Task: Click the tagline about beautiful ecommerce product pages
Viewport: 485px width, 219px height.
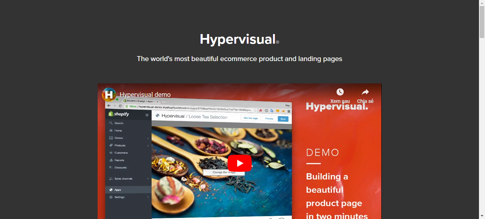Action: [x=240, y=59]
